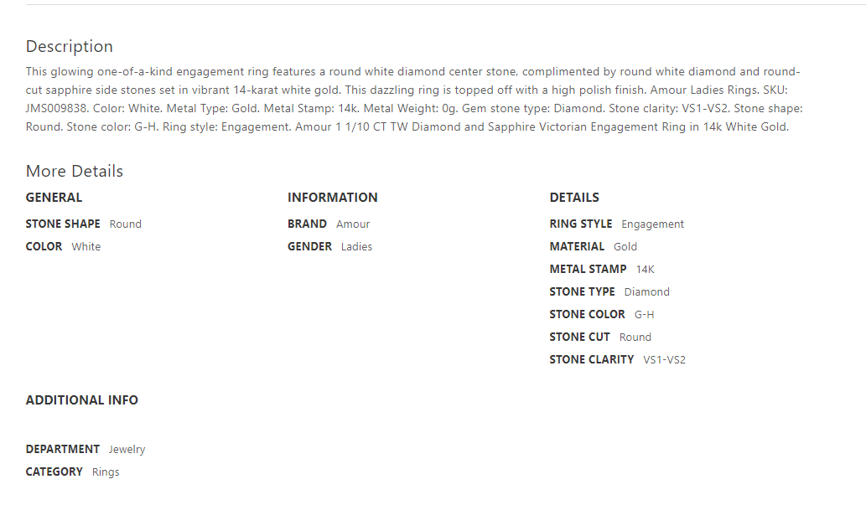Click the Jewelry department value
Viewport: 866px width, 505px height.
click(x=127, y=450)
